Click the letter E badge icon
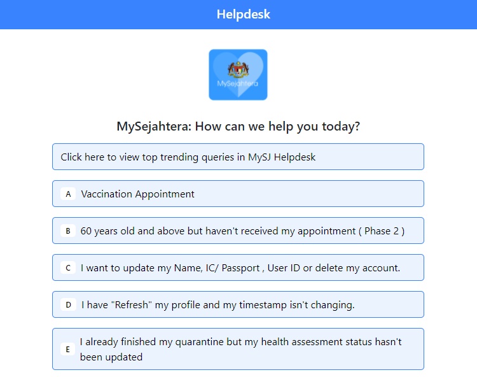477x377 pixels. coord(68,349)
